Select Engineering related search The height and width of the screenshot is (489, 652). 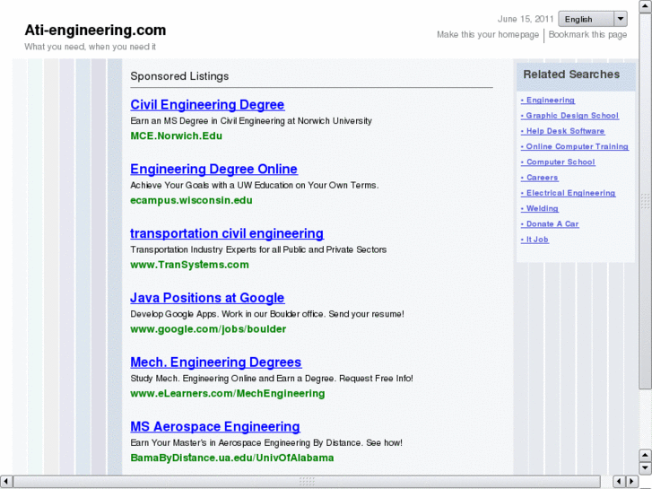(548, 100)
